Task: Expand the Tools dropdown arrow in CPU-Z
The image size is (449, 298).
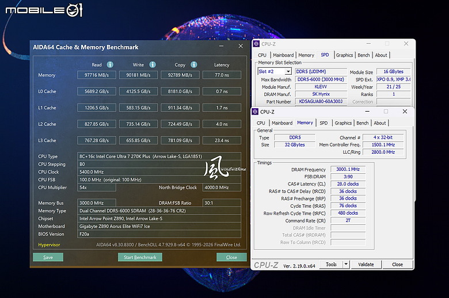Action: (346, 264)
